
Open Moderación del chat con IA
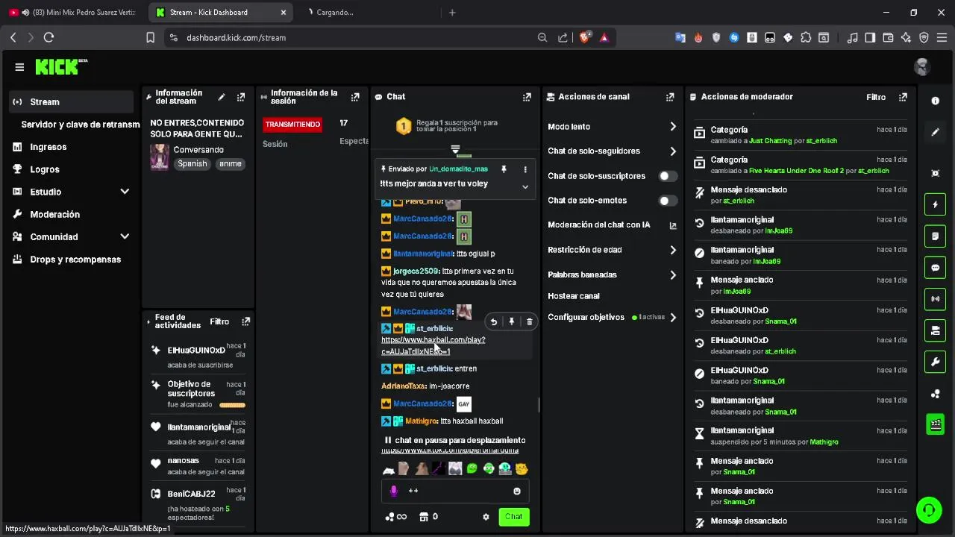(612, 225)
